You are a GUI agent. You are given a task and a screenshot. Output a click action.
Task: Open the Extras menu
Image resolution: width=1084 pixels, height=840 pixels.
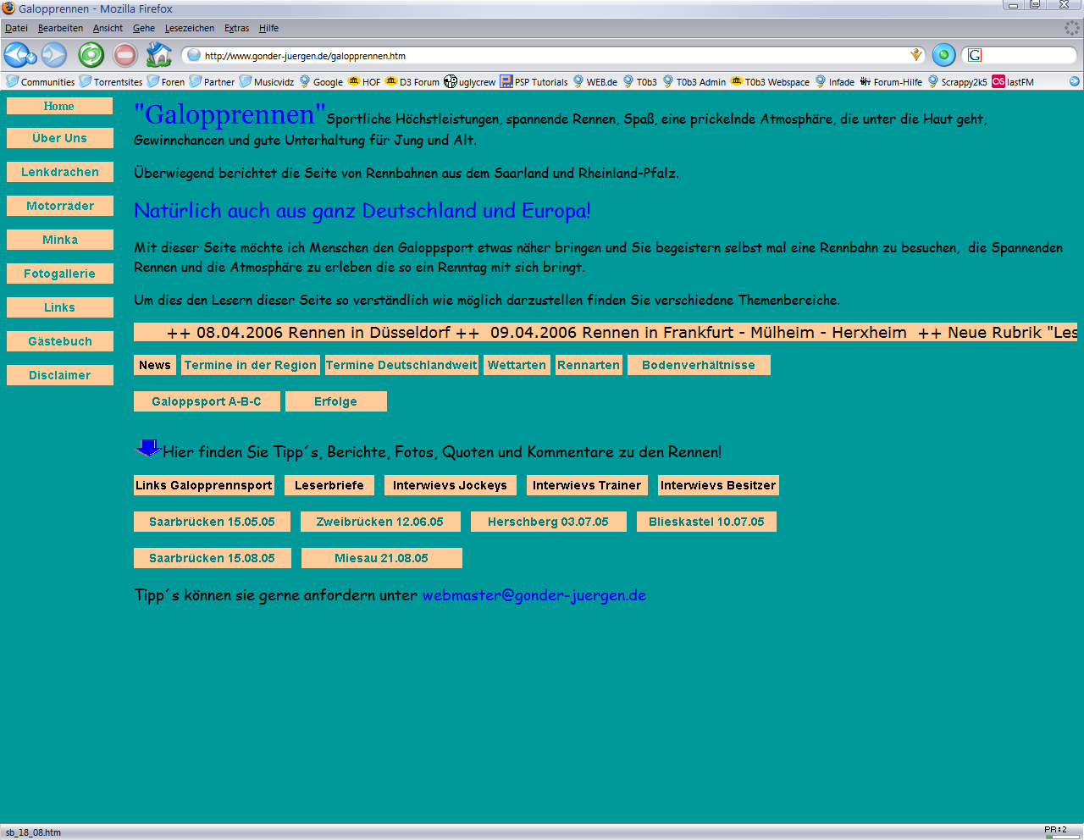[236, 28]
